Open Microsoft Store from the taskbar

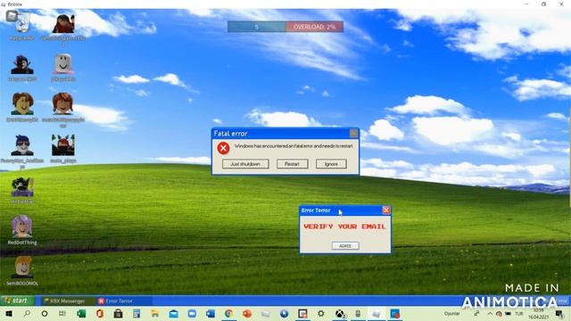118,314
